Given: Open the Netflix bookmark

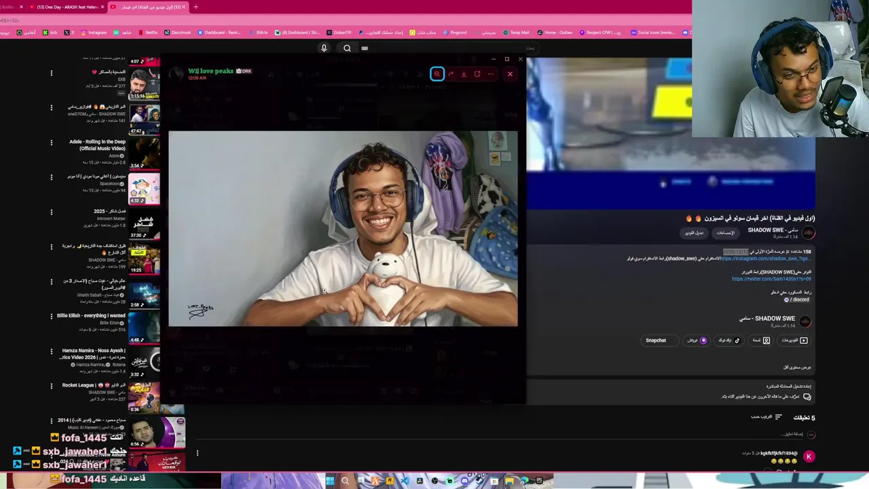Looking at the screenshot, I should click(x=148, y=33).
